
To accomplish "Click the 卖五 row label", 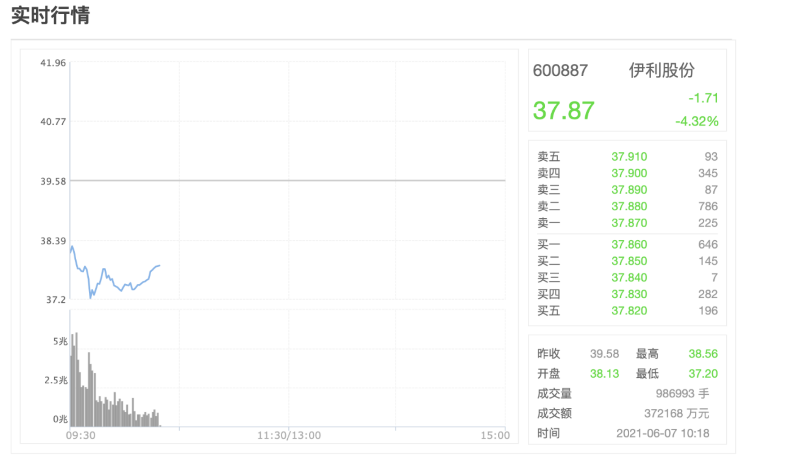I will point(548,157).
